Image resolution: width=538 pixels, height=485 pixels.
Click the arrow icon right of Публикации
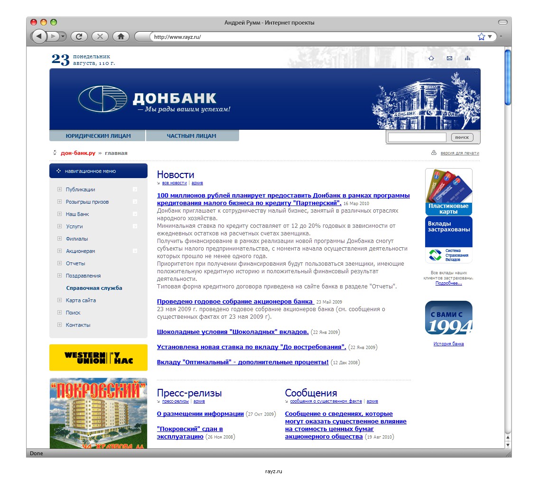135,189
